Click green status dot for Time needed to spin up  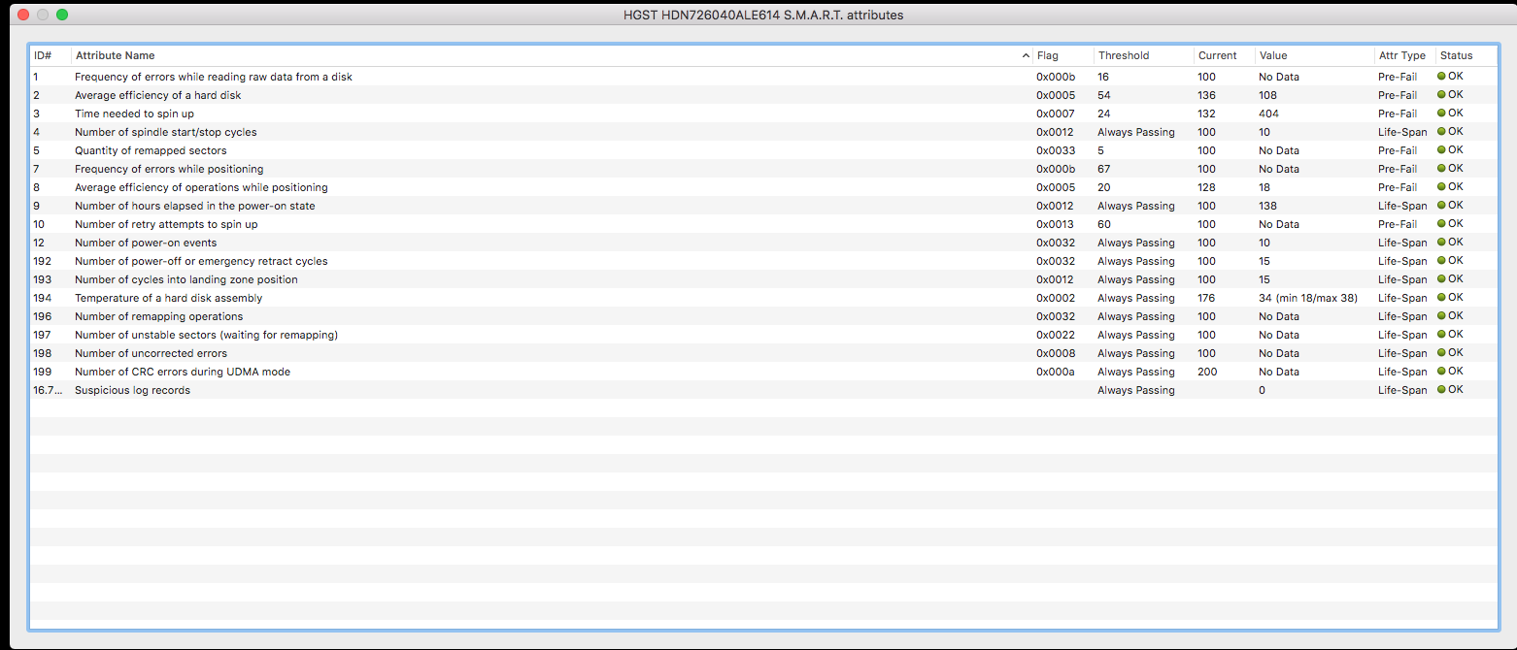tap(1442, 113)
